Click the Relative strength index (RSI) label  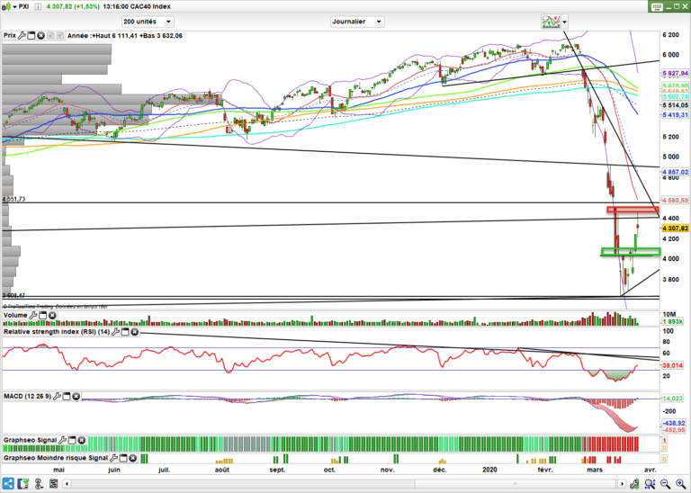pyautogui.click(x=54, y=332)
